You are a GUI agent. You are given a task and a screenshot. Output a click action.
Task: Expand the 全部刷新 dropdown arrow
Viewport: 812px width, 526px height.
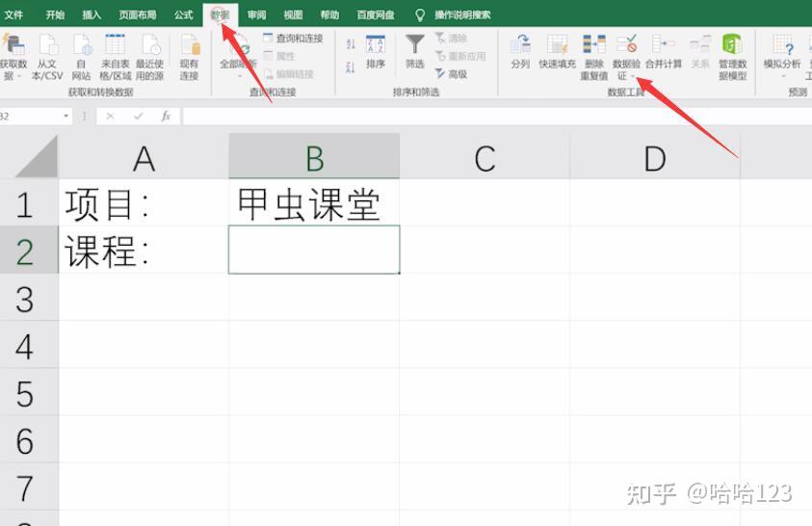click(x=239, y=76)
